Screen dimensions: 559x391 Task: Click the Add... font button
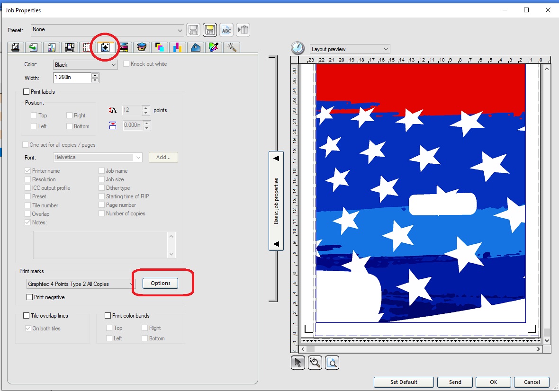point(163,158)
